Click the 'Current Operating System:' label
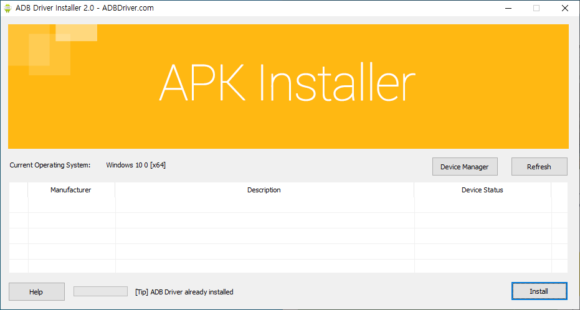This screenshot has width=580, height=310. tap(50, 165)
